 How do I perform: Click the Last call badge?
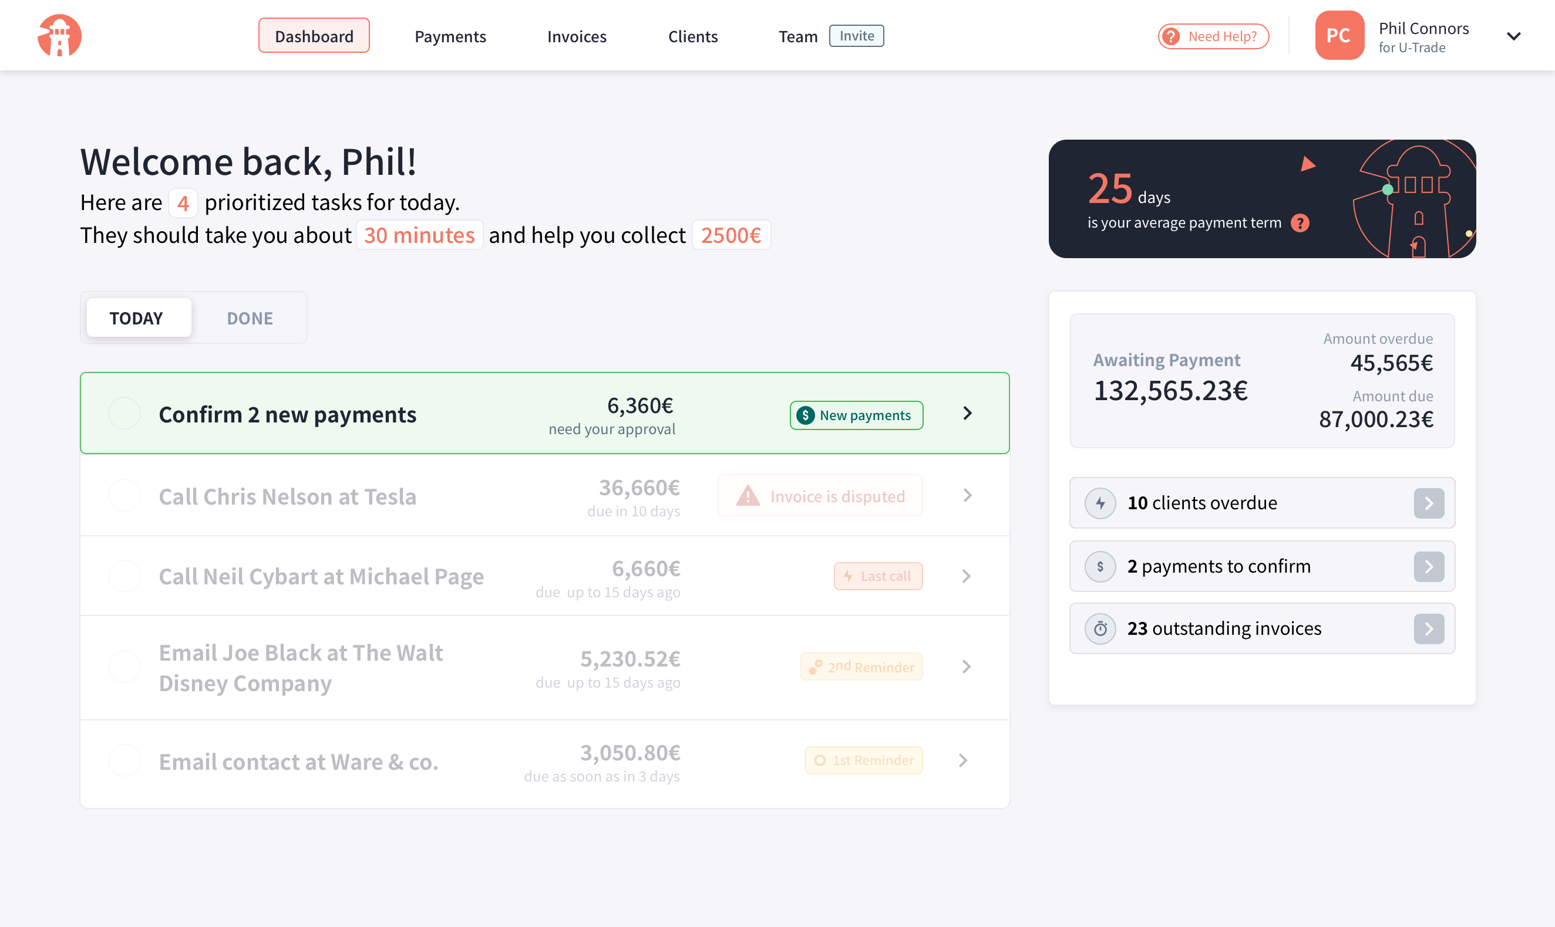point(878,576)
